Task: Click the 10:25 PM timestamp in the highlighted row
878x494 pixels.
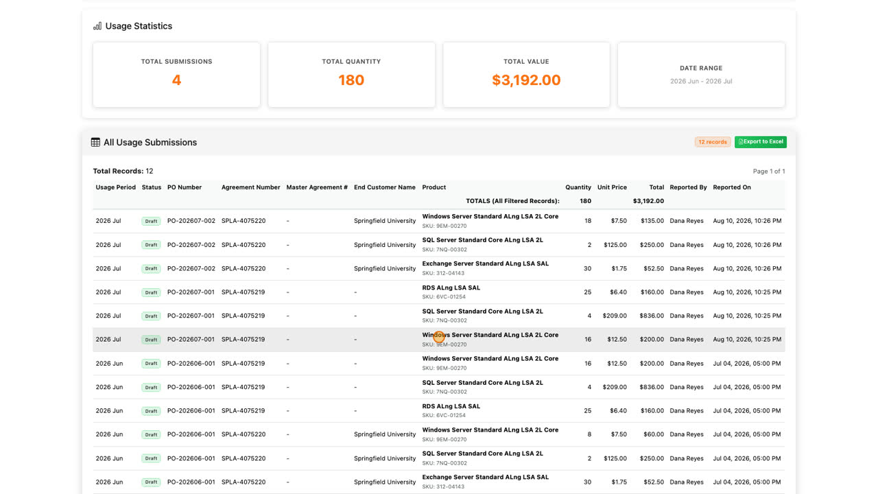Action: pyautogui.click(x=747, y=340)
